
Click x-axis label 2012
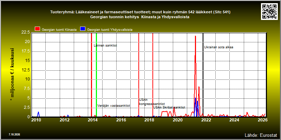(65, 120)
